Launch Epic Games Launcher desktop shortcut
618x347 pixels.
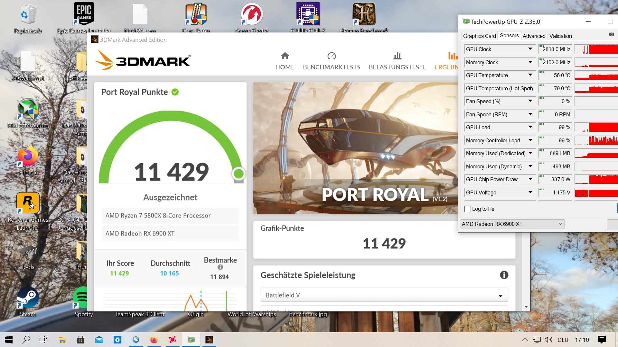pyautogui.click(x=84, y=18)
